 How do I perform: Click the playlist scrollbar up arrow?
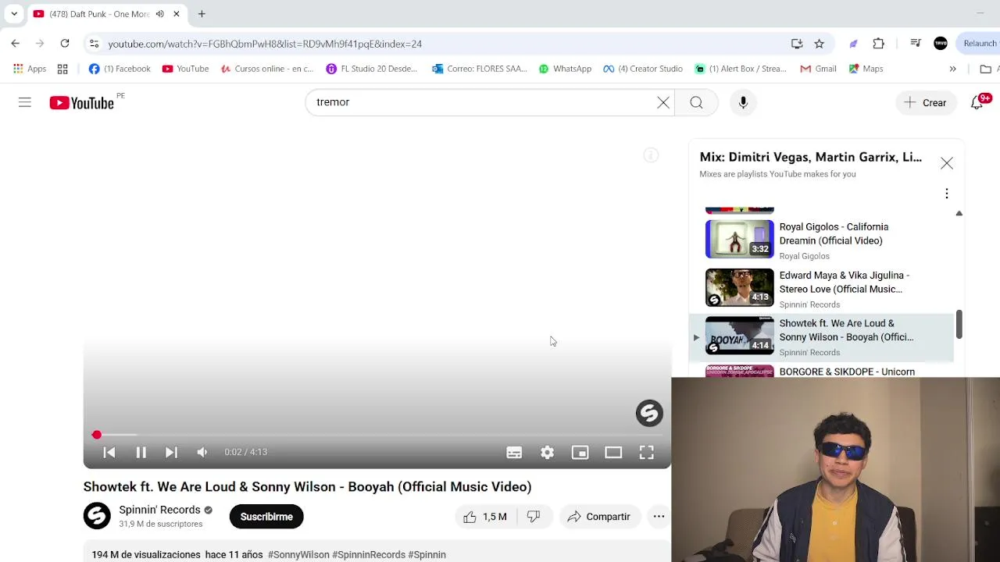[959, 213]
